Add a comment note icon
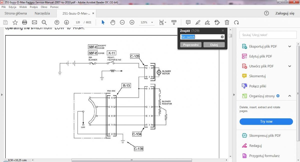This screenshot has width=300, height=162. [188, 22]
